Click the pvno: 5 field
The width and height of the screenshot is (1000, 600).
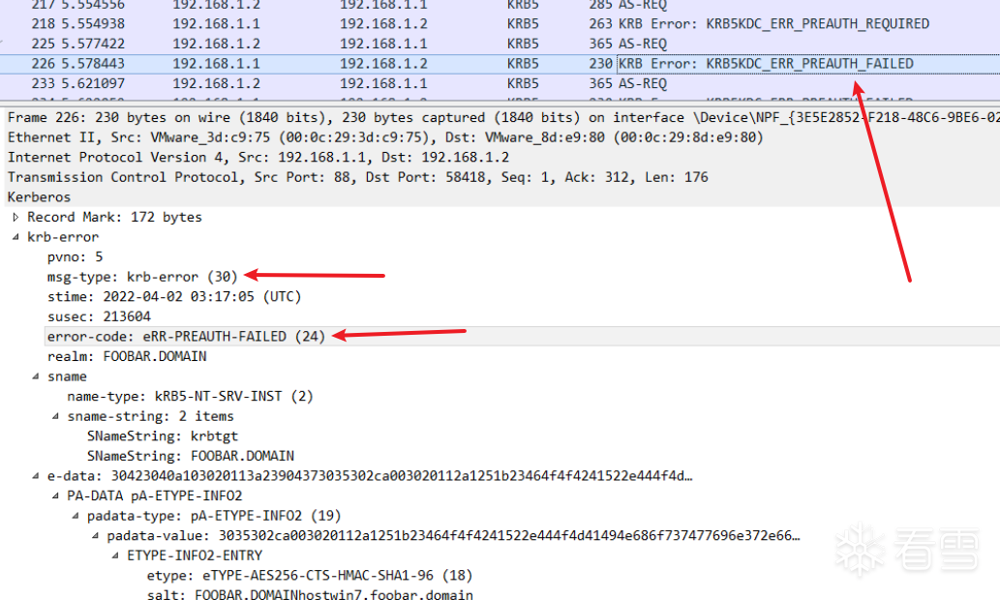pyautogui.click(x=75, y=257)
